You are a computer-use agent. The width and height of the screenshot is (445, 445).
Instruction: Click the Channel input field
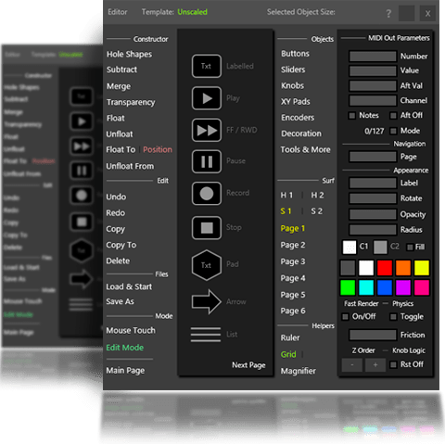click(373, 100)
